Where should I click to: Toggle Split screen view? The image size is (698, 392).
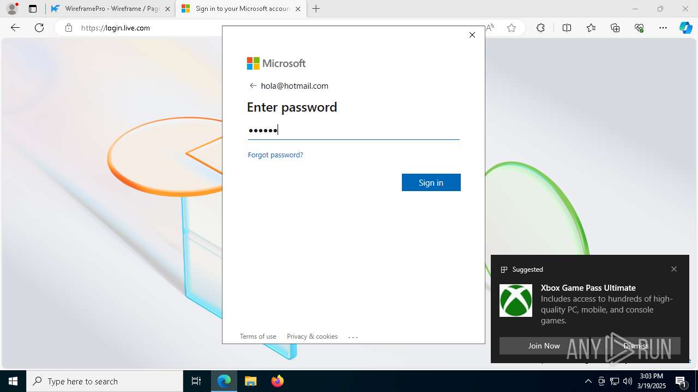point(567,28)
